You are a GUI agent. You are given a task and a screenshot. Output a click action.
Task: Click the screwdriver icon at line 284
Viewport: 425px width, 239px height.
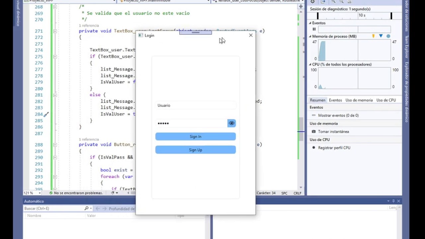[x=46, y=114]
